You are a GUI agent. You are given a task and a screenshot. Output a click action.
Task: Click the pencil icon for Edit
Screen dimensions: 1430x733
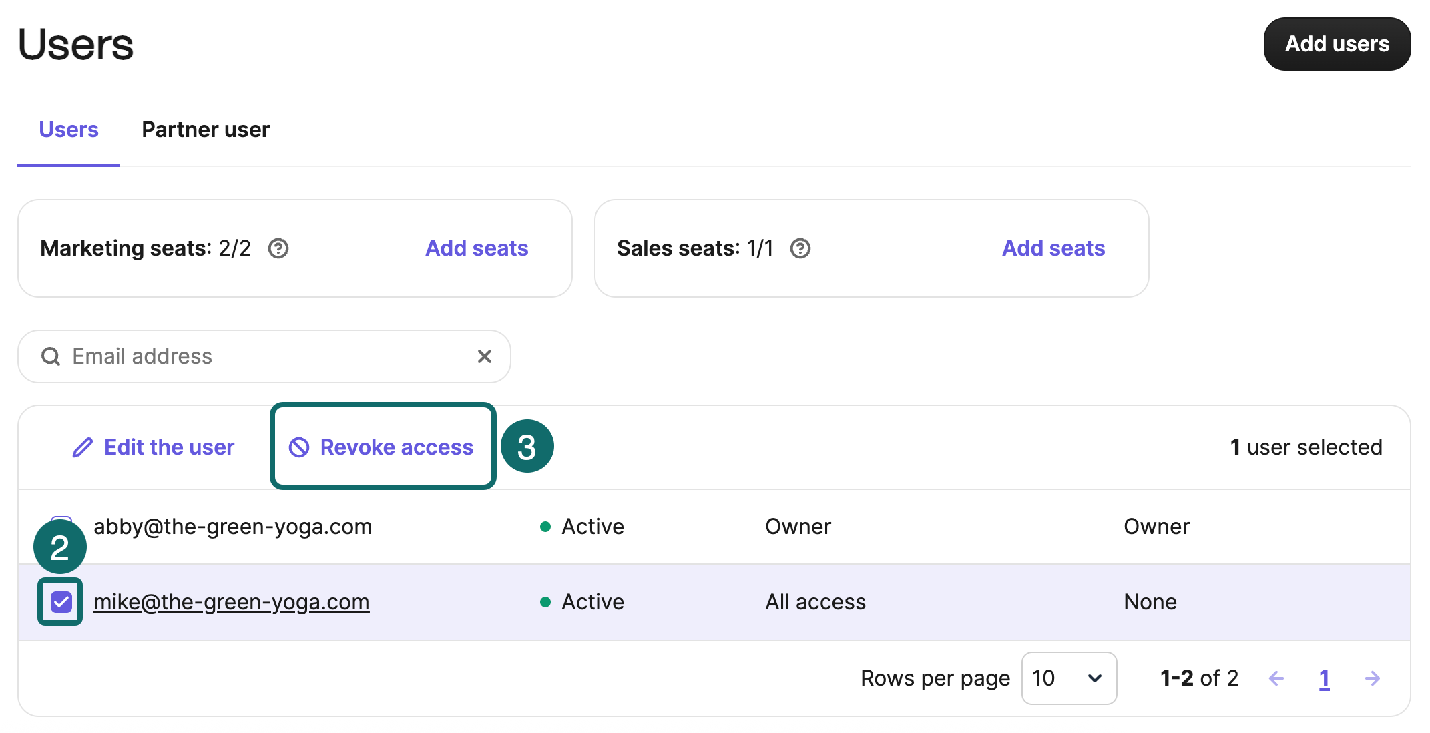click(83, 447)
